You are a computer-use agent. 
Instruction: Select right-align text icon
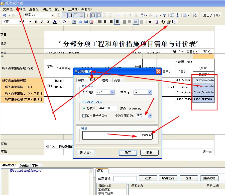point(117,22)
